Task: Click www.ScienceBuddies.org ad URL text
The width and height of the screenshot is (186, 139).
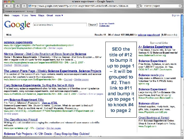Action: click(152, 55)
